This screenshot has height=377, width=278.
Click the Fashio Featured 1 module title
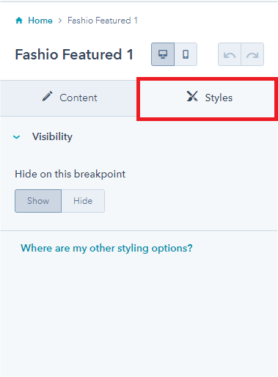click(x=74, y=54)
